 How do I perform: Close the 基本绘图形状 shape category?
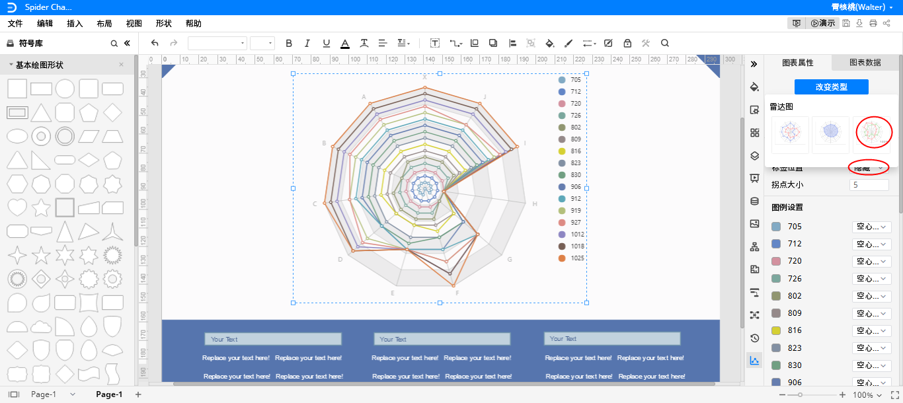point(121,65)
